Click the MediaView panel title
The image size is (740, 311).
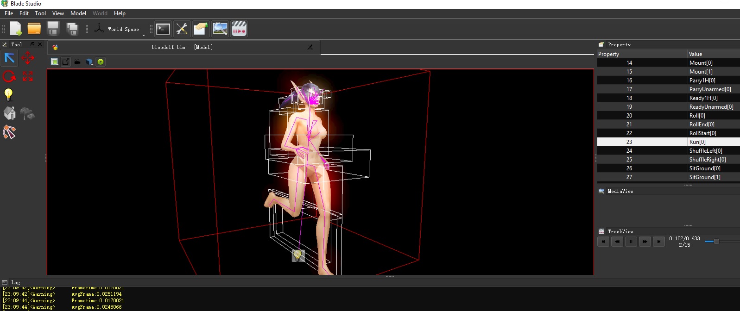coord(620,191)
